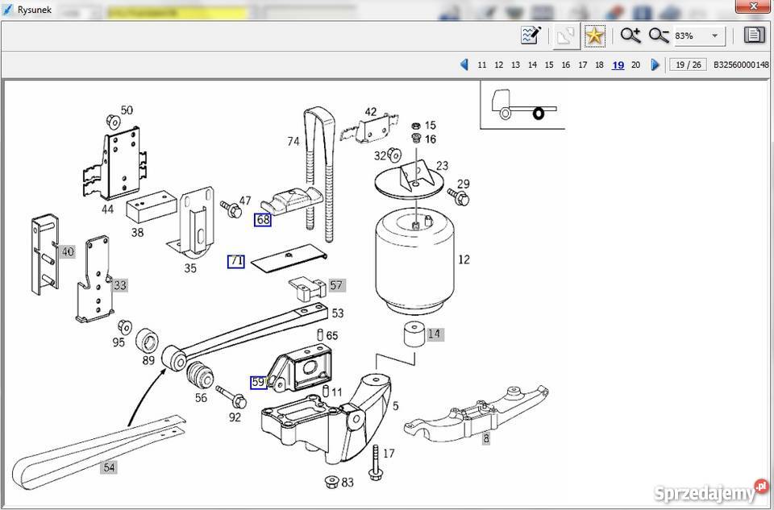
Task: Click the gold star favorites icon
Action: 594,35
